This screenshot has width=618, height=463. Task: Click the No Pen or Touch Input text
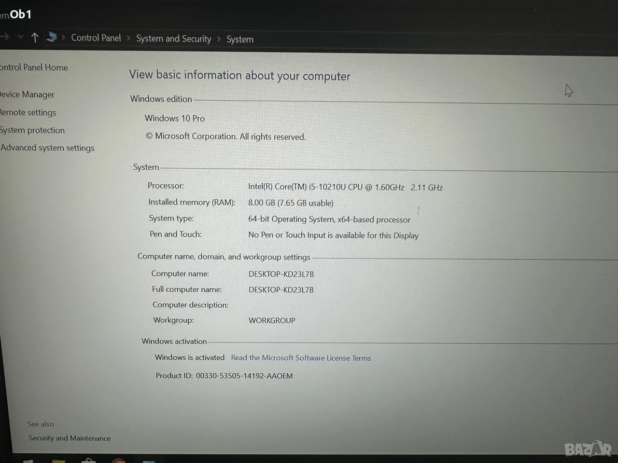tap(333, 235)
